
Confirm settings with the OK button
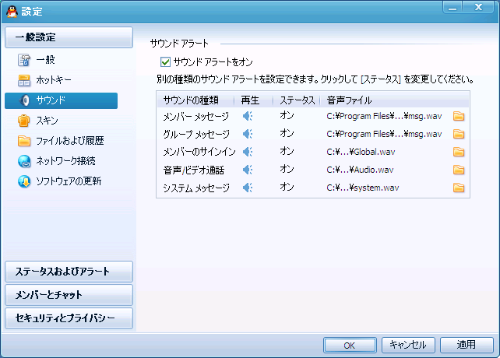[350, 346]
